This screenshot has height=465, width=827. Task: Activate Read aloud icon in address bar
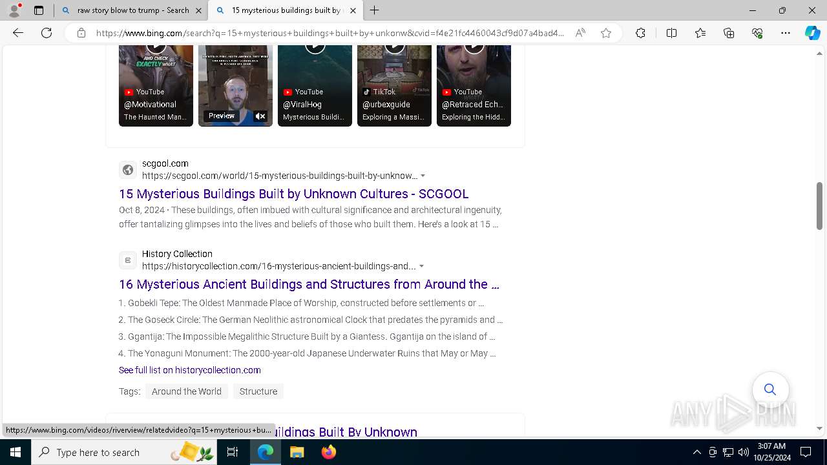[x=580, y=33]
